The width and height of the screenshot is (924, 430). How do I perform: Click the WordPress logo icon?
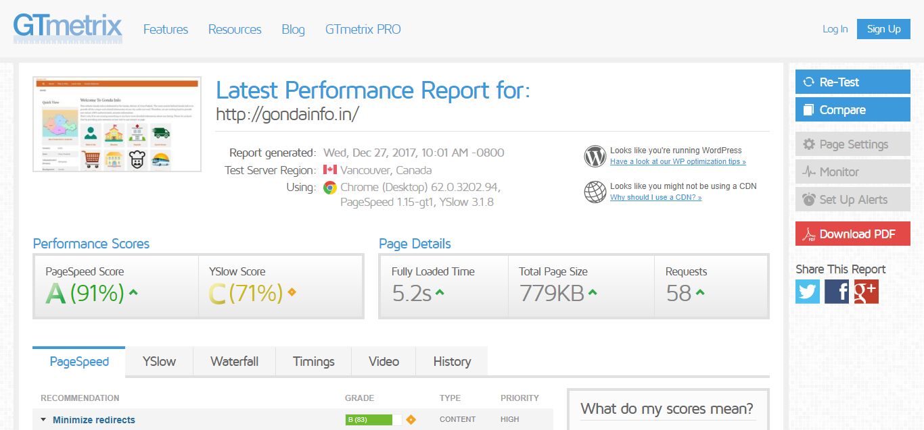point(595,156)
